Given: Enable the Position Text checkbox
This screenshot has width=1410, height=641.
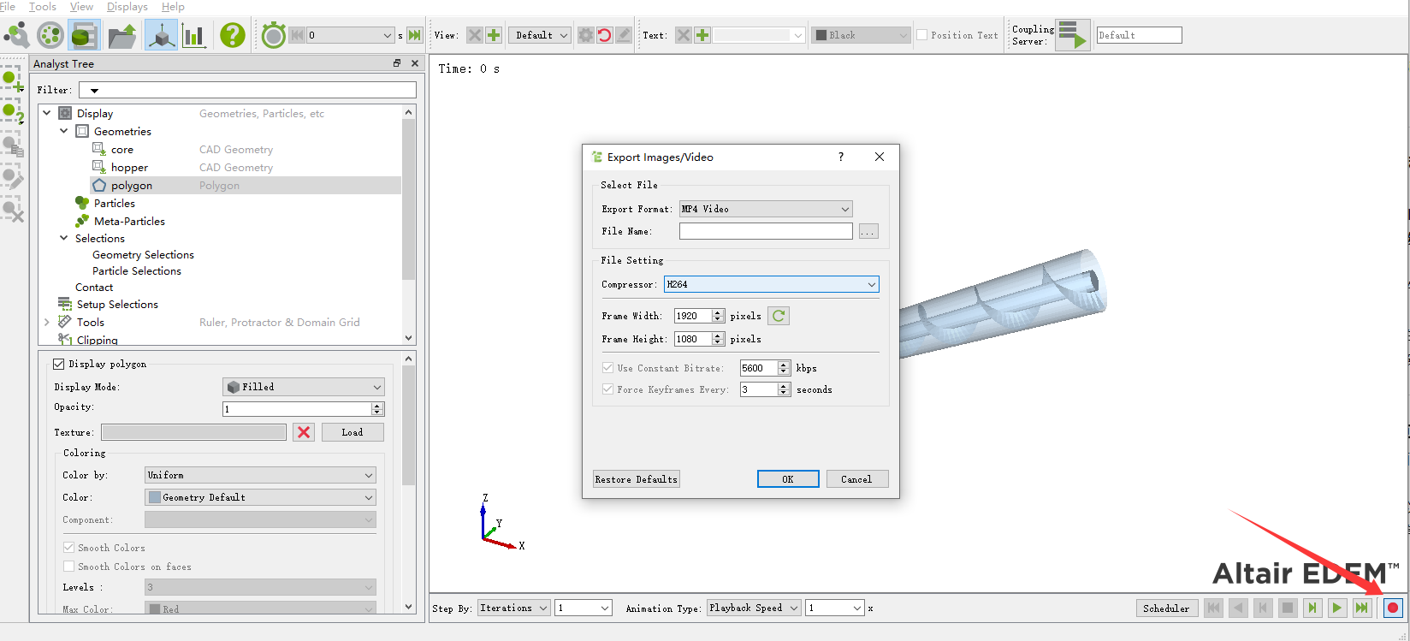Looking at the screenshot, I should coord(922,35).
